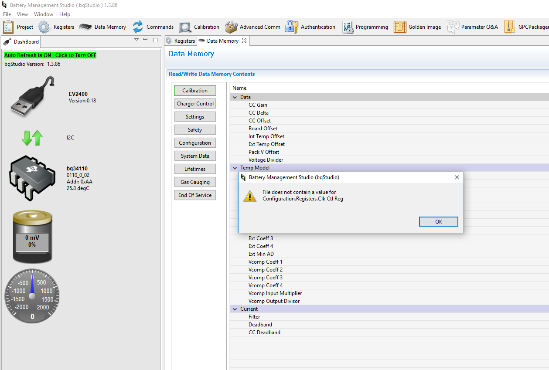This screenshot has width=549, height=370.
Task: Open the Project toolbar icon
Action: 8,27
